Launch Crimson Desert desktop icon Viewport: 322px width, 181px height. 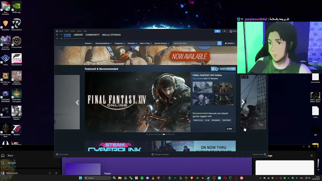pos(16,42)
